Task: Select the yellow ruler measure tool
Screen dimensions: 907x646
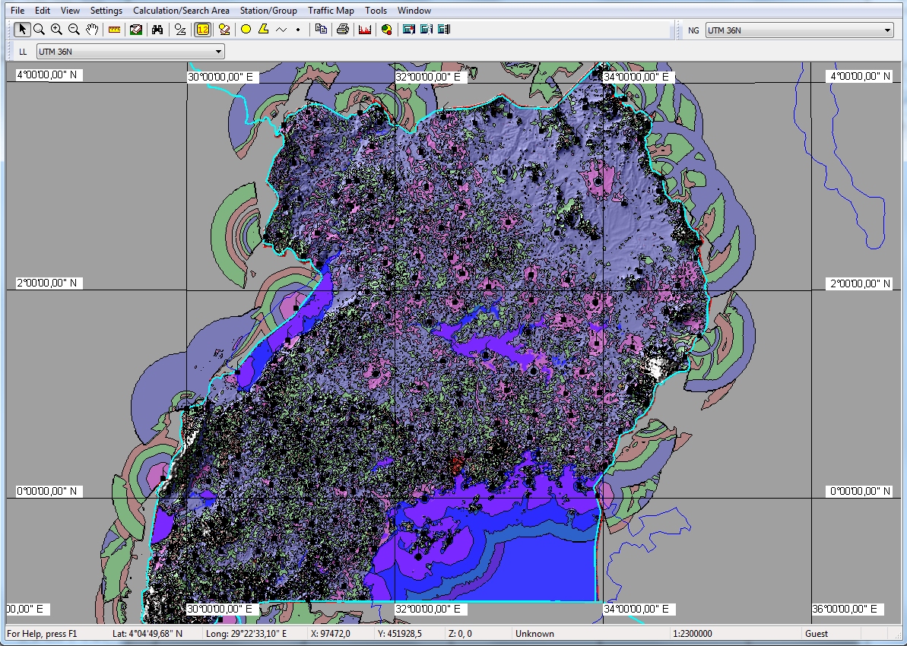Action: [115, 30]
